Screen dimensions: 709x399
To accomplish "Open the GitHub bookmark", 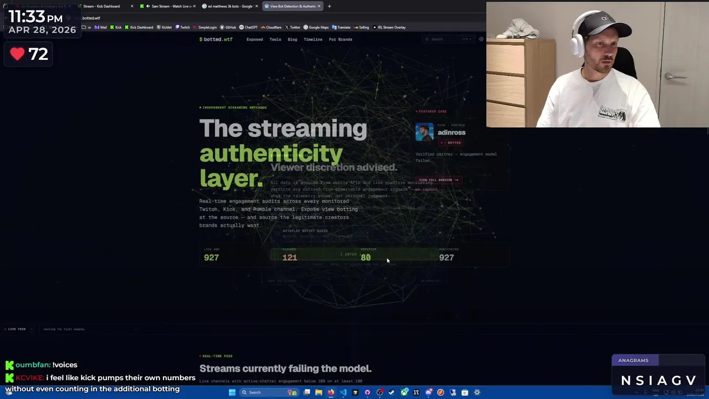I will coord(228,27).
